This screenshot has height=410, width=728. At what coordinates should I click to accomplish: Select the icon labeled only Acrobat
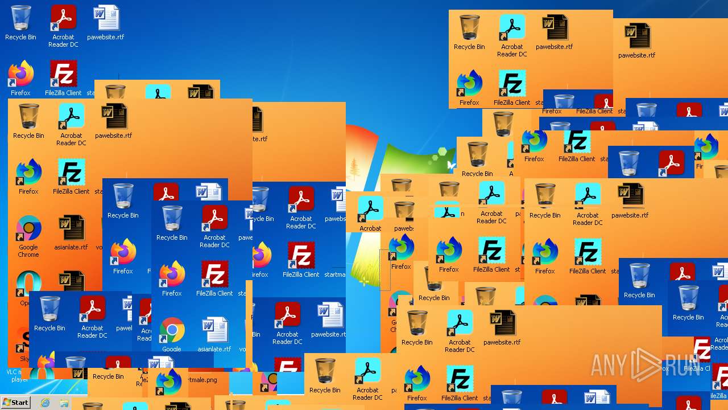tap(370, 214)
